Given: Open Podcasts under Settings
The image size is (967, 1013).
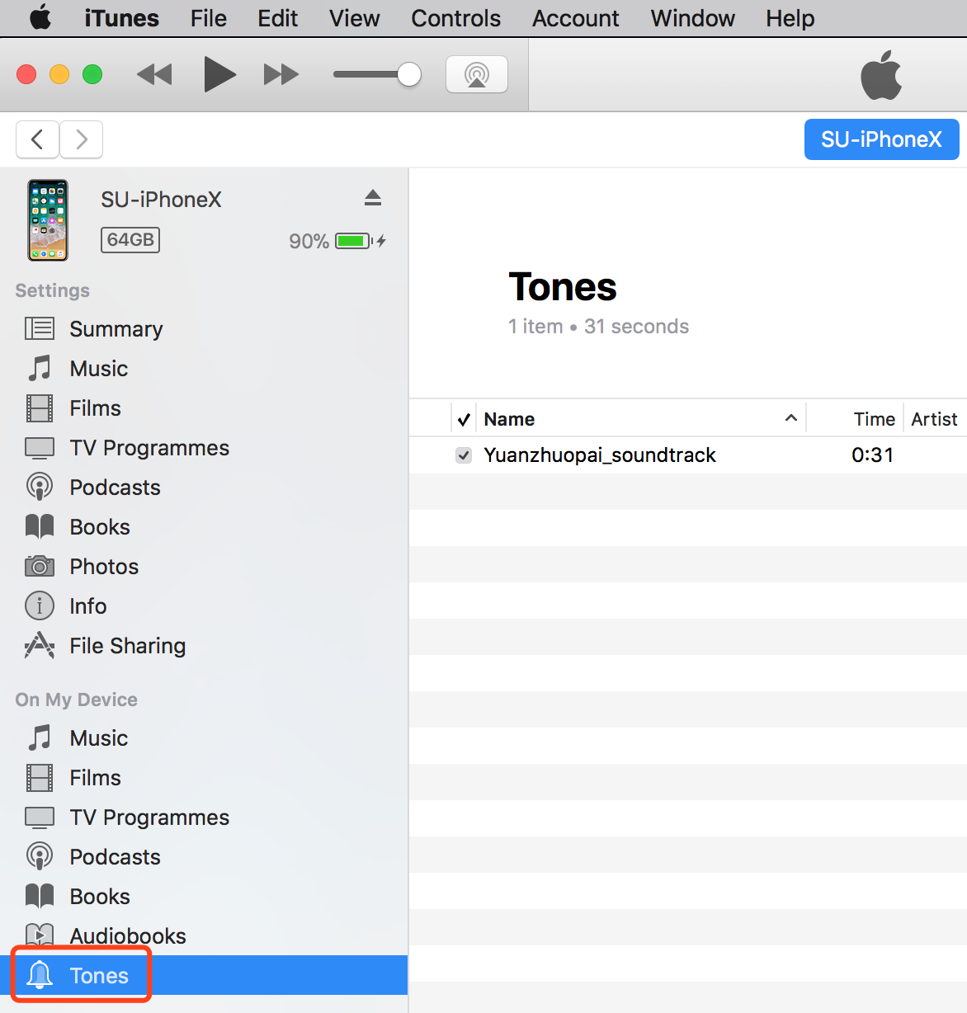Looking at the screenshot, I should coord(204,488).
